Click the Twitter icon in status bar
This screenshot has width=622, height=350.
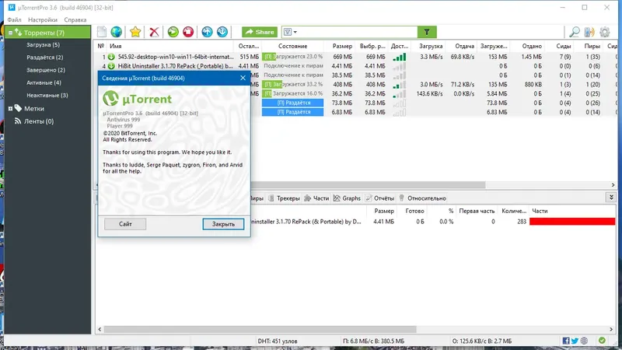tap(575, 341)
